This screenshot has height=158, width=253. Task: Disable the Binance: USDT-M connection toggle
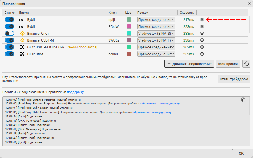(9, 40)
